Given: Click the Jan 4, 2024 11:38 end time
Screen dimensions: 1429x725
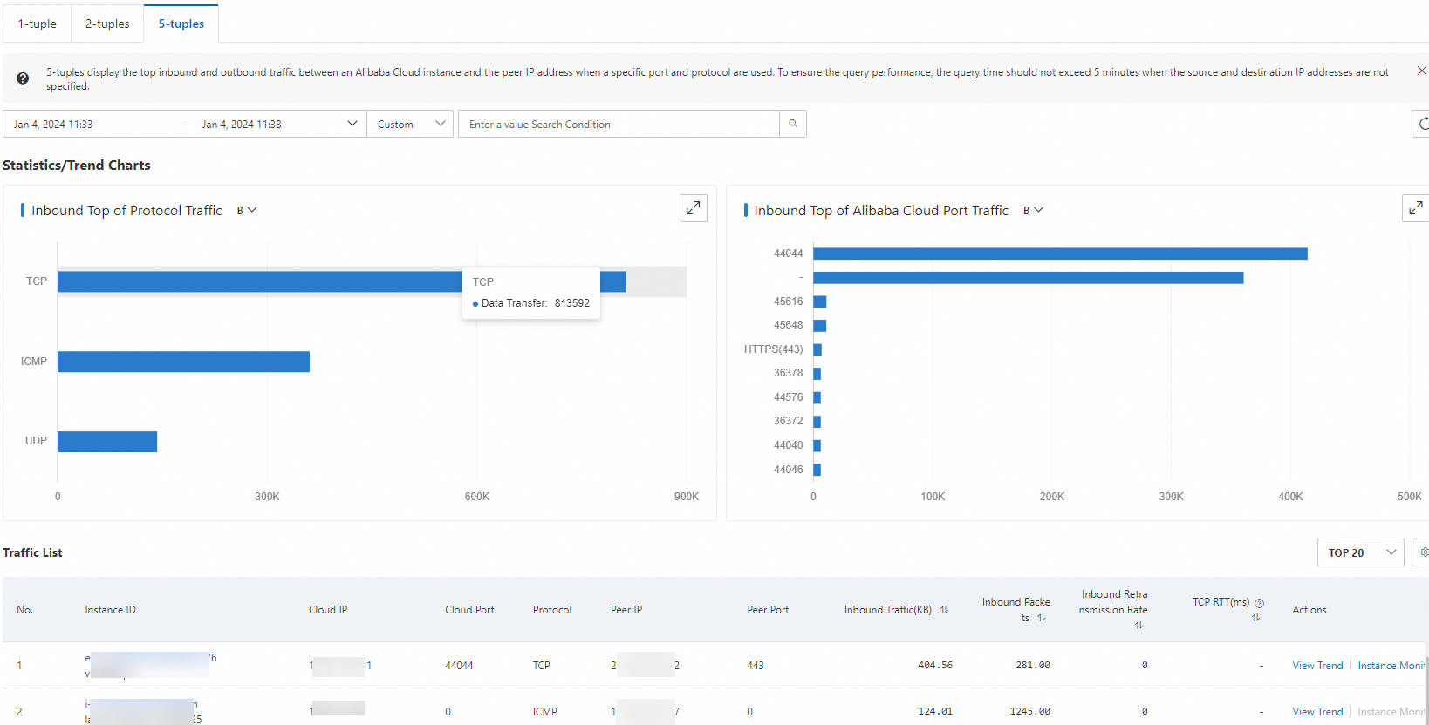Looking at the screenshot, I should 242,125.
